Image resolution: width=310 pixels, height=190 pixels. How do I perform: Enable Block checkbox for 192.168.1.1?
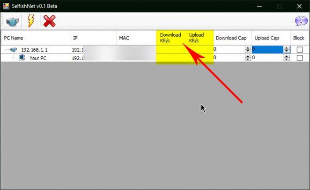click(x=299, y=50)
